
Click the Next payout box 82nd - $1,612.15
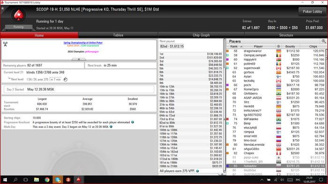pyautogui.click(x=172, y=46)
